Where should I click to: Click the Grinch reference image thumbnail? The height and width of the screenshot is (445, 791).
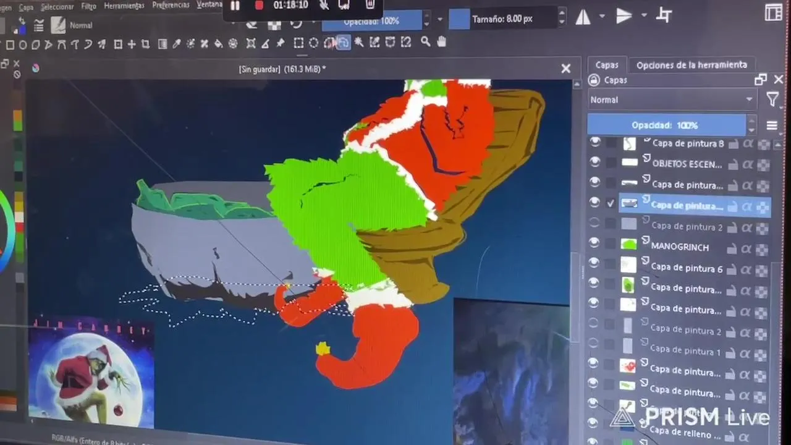tap(90, 375)
